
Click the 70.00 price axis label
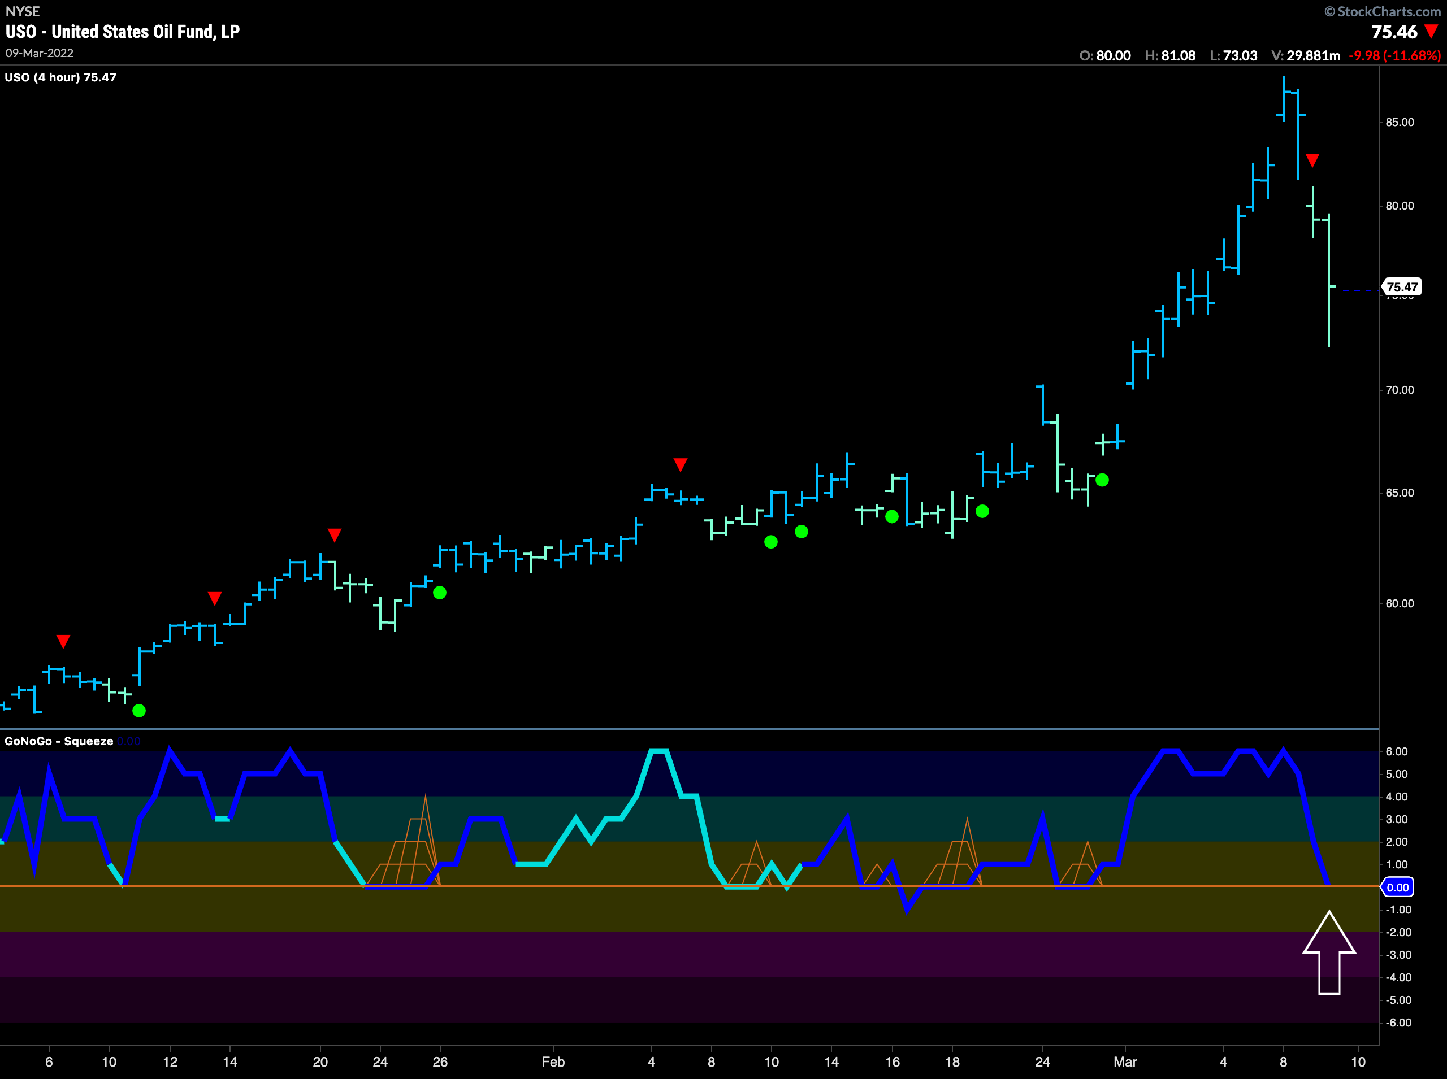[1400, 390]
